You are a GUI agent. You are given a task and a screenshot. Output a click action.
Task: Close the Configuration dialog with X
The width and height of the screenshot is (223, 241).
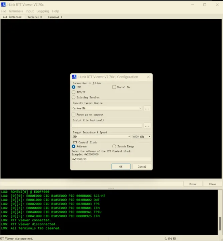point(148,77)
